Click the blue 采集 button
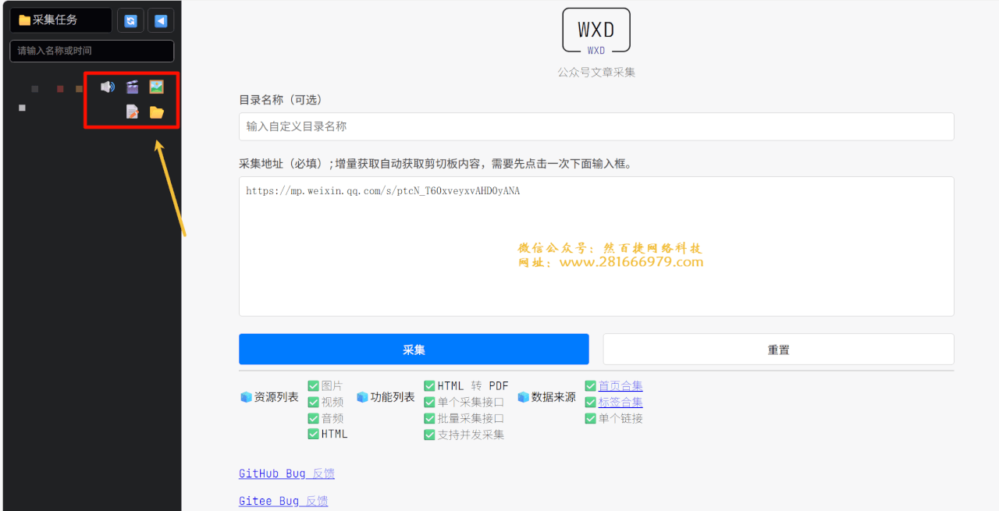Image resolution: width=999 pixels, height=511 pixels. click(x=414, y=349)
